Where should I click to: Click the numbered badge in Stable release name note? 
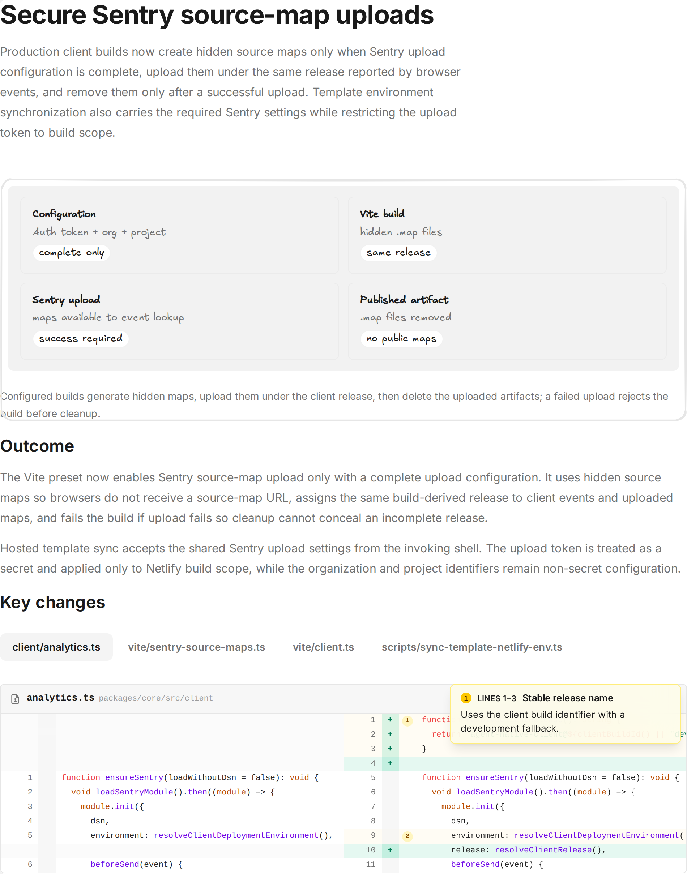point(466,698)
